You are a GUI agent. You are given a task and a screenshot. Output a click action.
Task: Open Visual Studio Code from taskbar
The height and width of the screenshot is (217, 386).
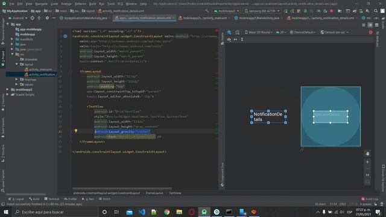[142, 212]
